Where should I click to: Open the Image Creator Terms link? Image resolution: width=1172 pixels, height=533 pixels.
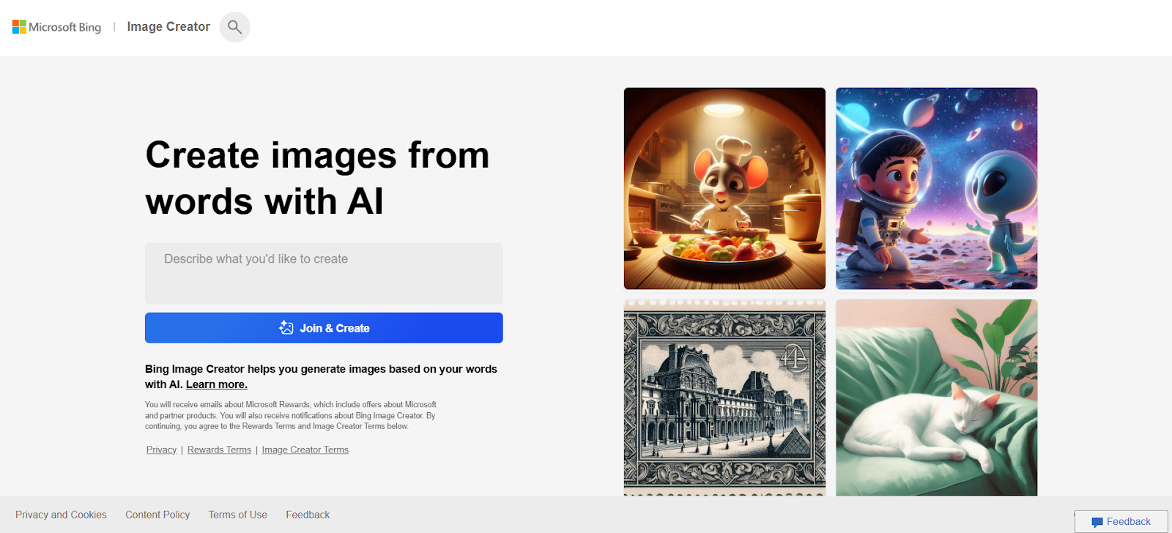click(x=305, y=450)
